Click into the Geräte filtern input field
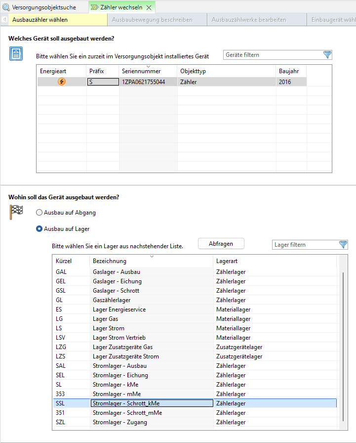 point(272,55)
